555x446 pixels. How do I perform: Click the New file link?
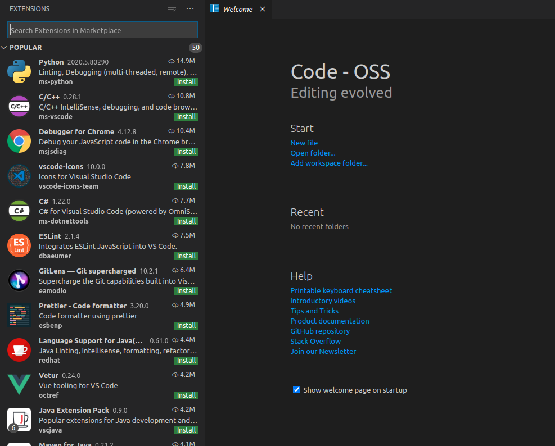[304, 143]
